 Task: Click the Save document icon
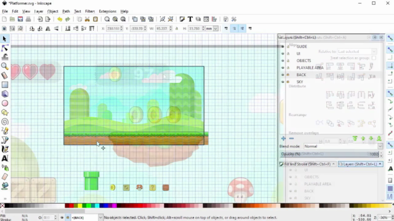pos(20,19)
